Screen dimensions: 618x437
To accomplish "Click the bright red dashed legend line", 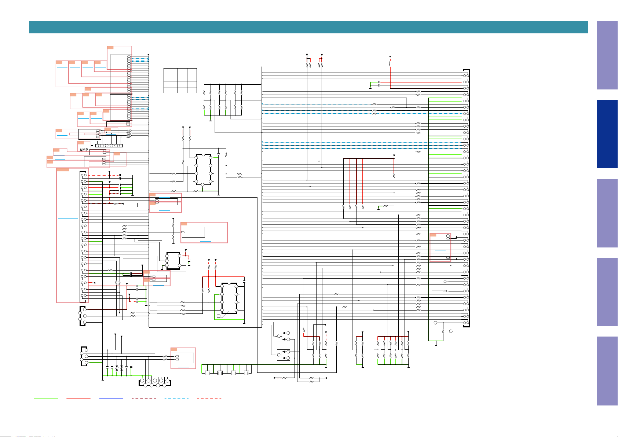I will tap(209, 398).
